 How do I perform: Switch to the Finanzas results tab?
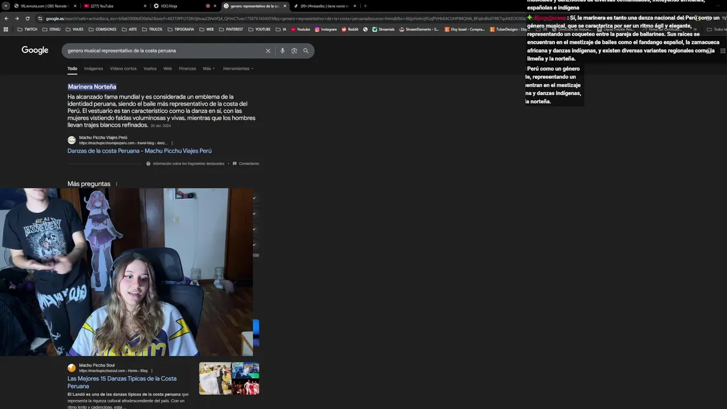[187, 69]
